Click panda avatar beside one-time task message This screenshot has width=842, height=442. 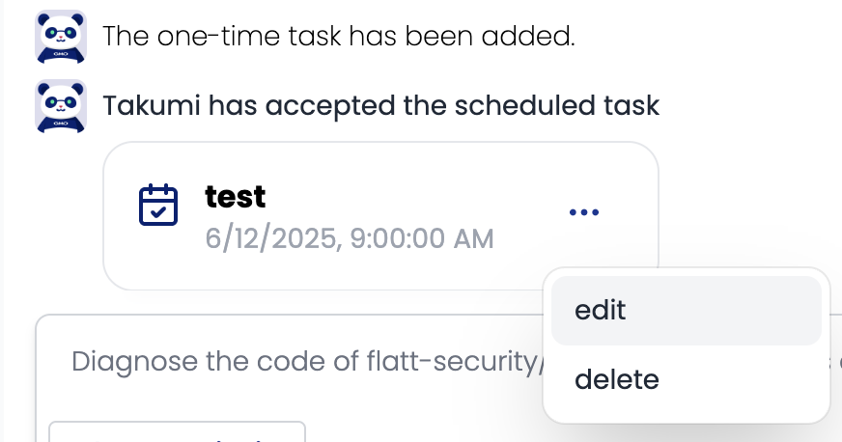click(60, 36)
